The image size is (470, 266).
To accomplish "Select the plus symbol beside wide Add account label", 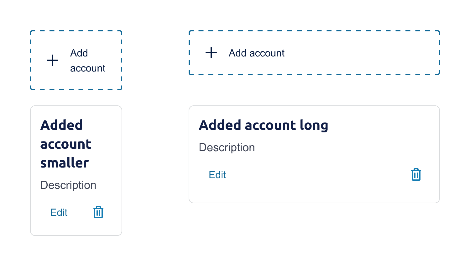I will pyautogui.click(x=211, y=53).
